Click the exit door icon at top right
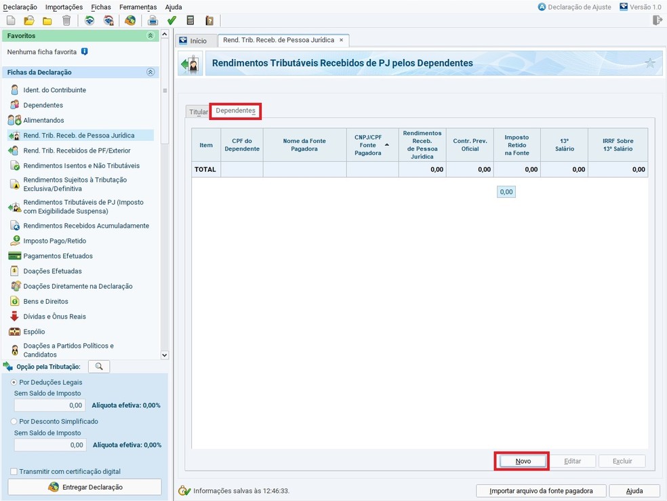 coord(658,20)
